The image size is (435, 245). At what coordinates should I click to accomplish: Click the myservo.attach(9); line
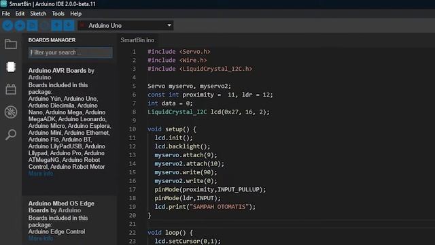click(x=186, y=154)
